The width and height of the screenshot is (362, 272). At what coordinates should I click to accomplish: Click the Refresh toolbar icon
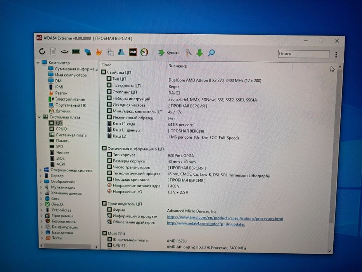pyautogui.click(x=42, y=51)
